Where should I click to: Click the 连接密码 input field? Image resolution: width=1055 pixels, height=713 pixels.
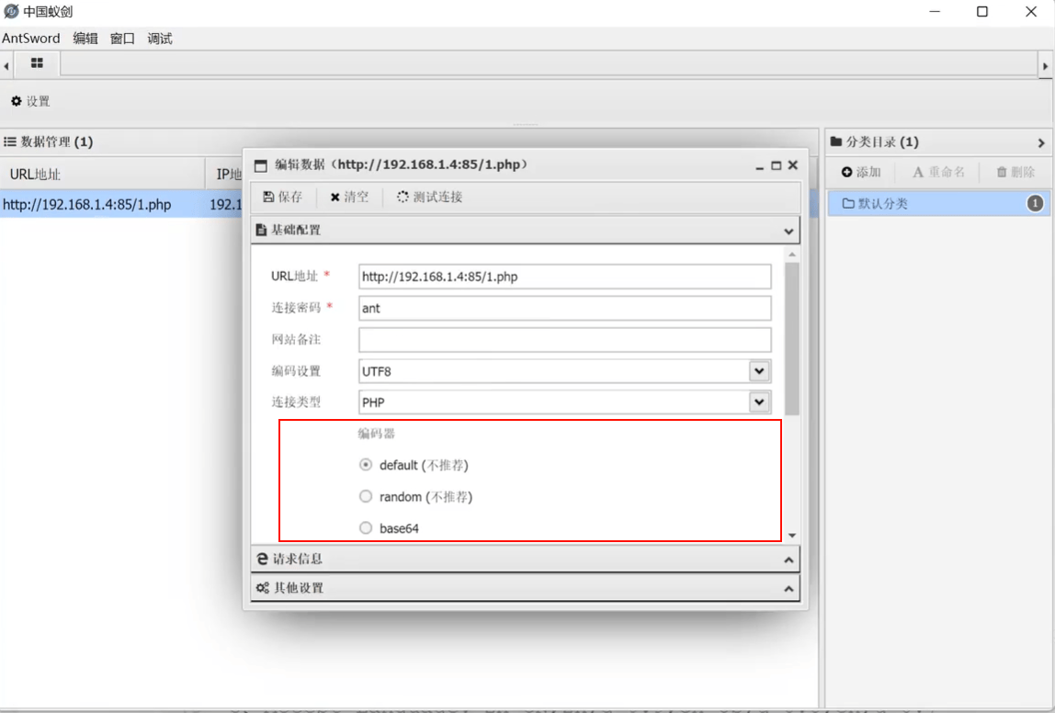[564, 308]
